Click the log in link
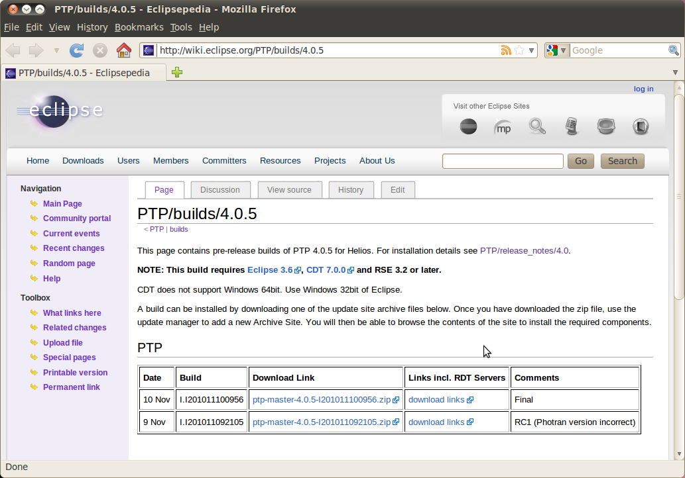Viewport: 685px width, 478px height. tap(643, 89)
